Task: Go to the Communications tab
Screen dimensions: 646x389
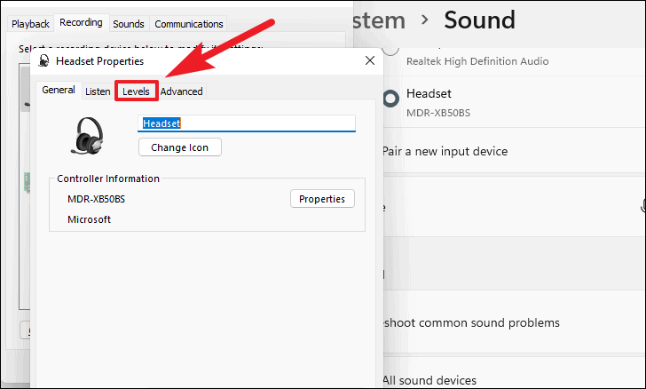Action: click(x=188, y=24)
